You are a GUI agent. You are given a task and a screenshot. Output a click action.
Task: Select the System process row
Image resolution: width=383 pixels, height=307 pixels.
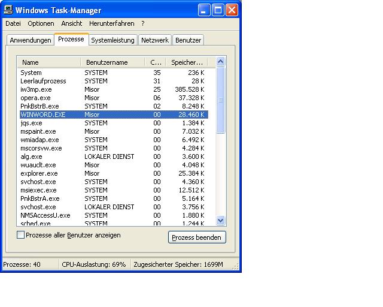(114, 73)
